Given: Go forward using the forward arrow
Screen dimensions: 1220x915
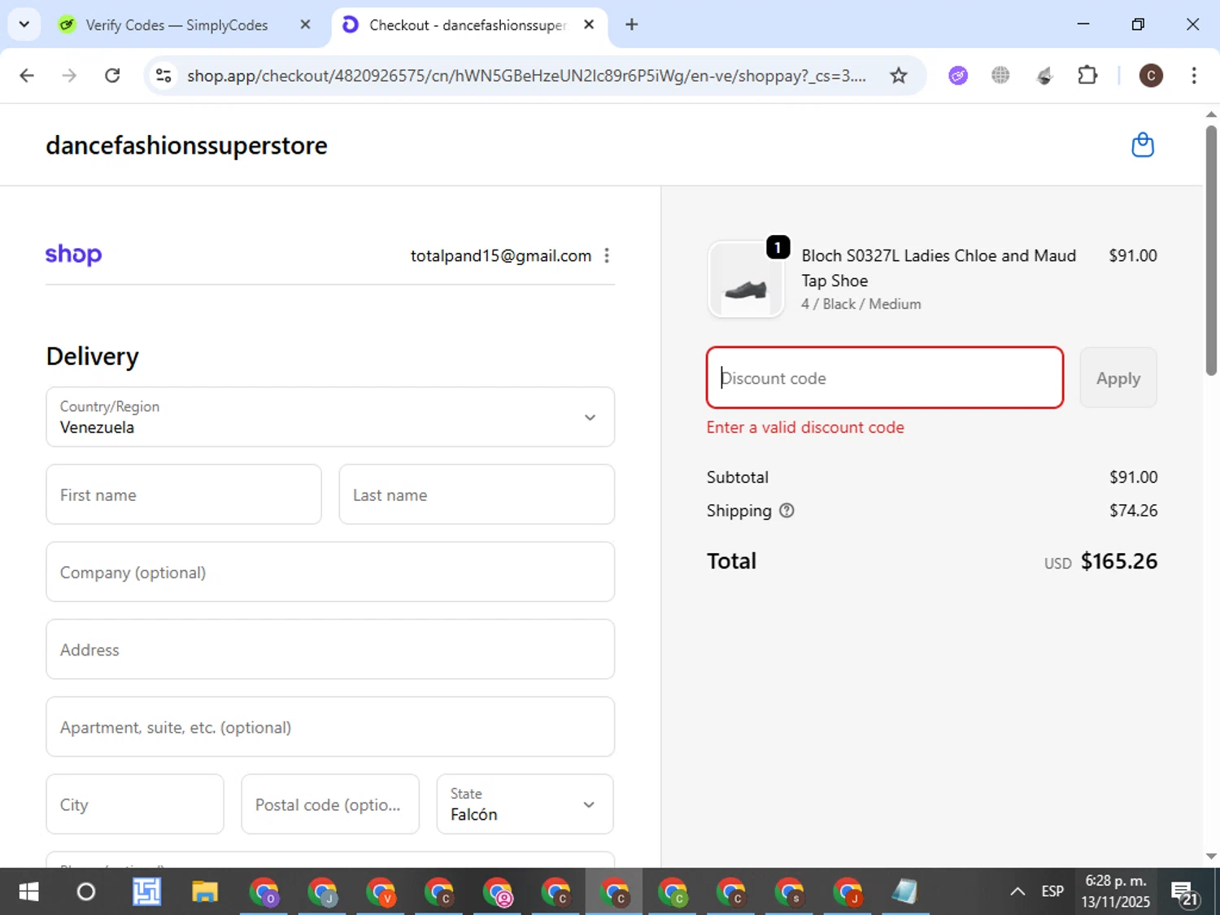Looking at the screenshot, I should click(69, 76).
